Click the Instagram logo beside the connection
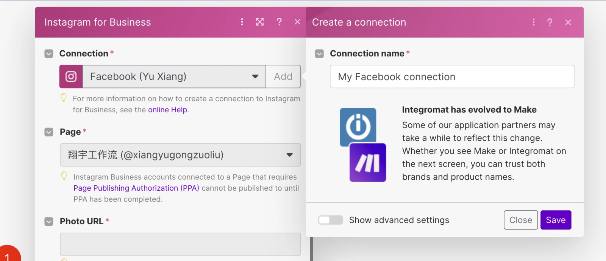Image resolution: width=606 pixels, height=261 pixels. pyautogui.click(x=71, y=77)
